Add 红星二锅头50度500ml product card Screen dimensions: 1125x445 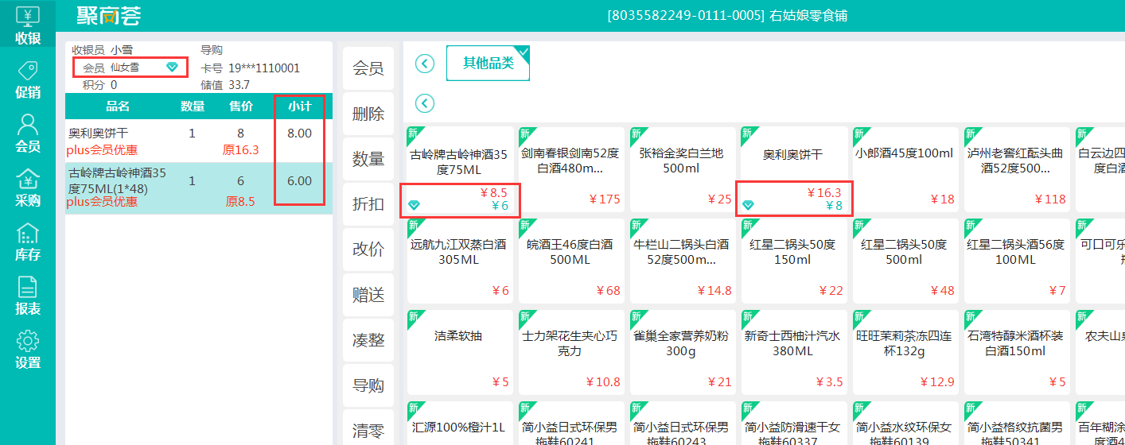[x=904, y=261]
